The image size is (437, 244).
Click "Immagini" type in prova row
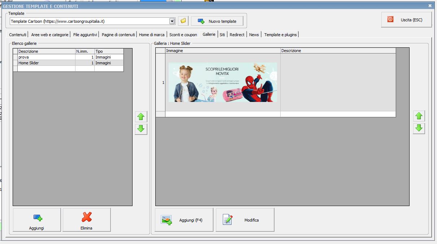(109, 57)
